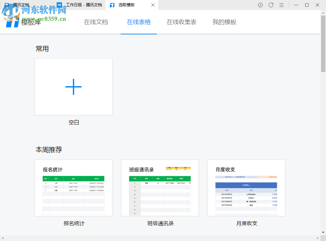This screenshot has width=326, height=241.
Task: Click the refresh icon in title bar
Action: [271, 5]
